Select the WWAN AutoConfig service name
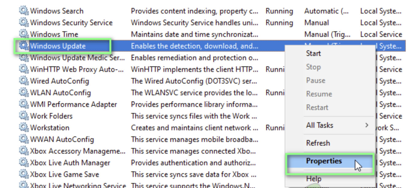 point(62,139)
